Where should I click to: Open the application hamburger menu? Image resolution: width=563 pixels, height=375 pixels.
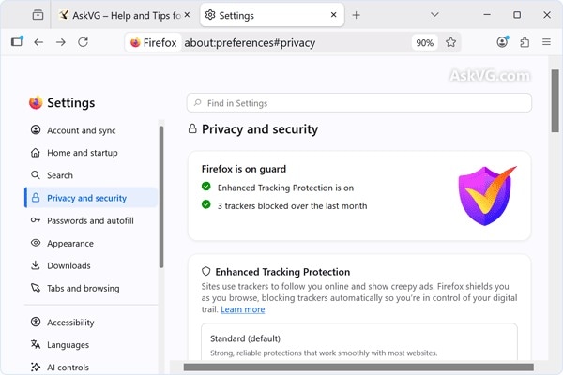[546, 42]
